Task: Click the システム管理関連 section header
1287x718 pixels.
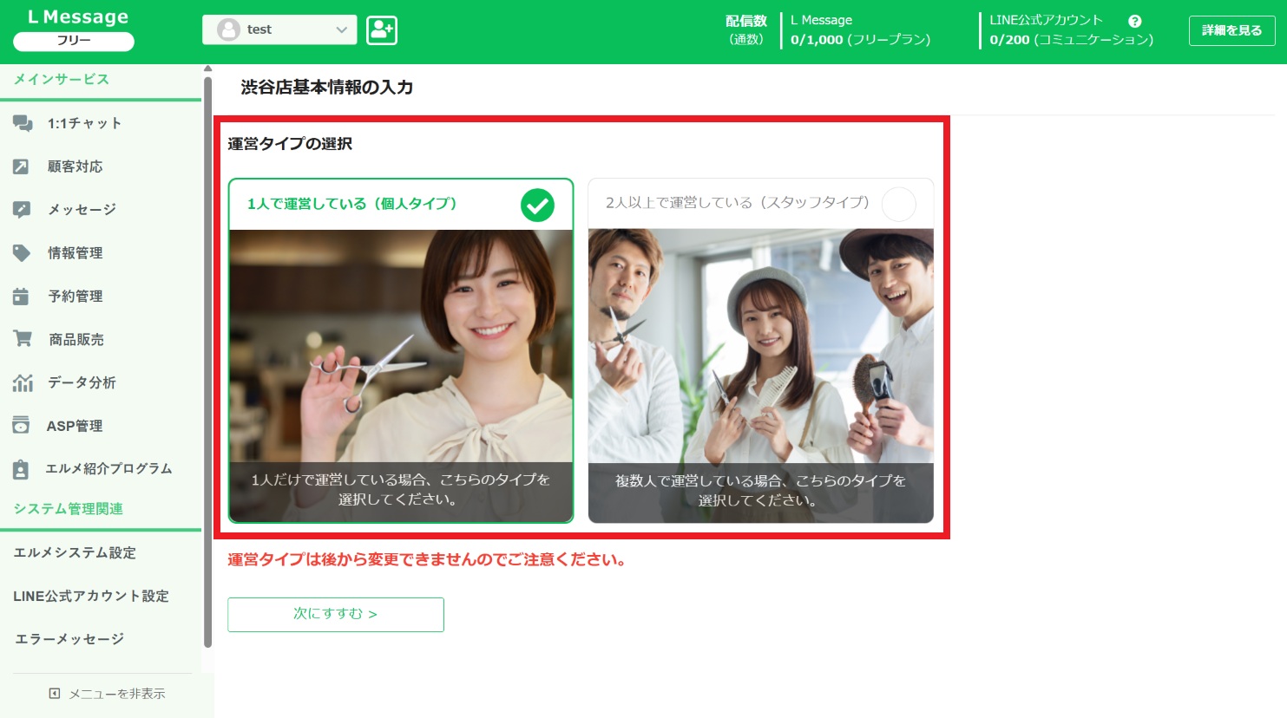Action: pyautogui.click(x=68, y=509)
